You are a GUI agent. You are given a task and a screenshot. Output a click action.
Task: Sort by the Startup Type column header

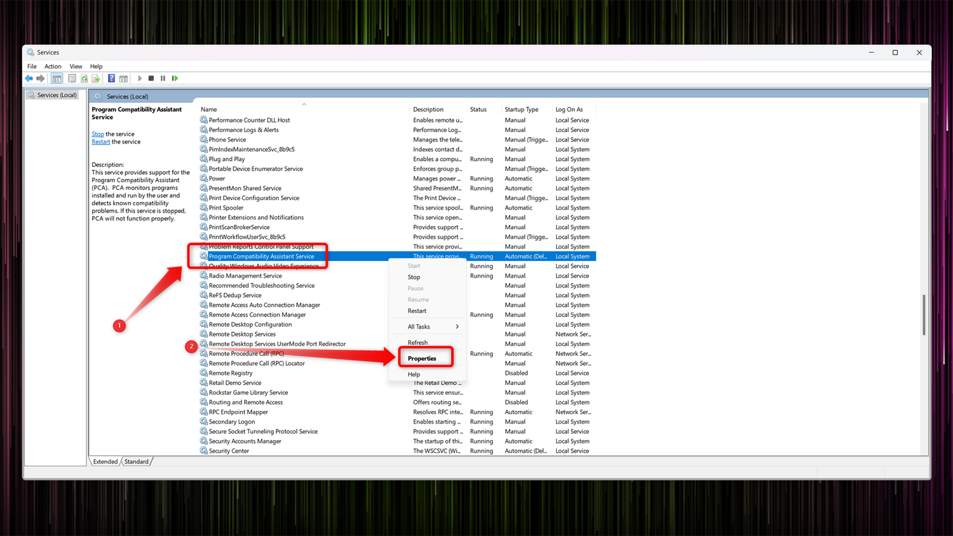[x=527, y=109]
